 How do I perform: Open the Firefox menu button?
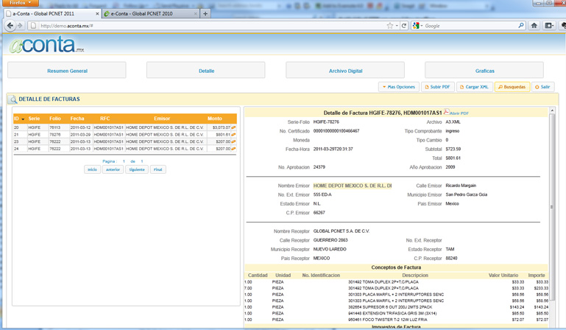tap(20, 3)
